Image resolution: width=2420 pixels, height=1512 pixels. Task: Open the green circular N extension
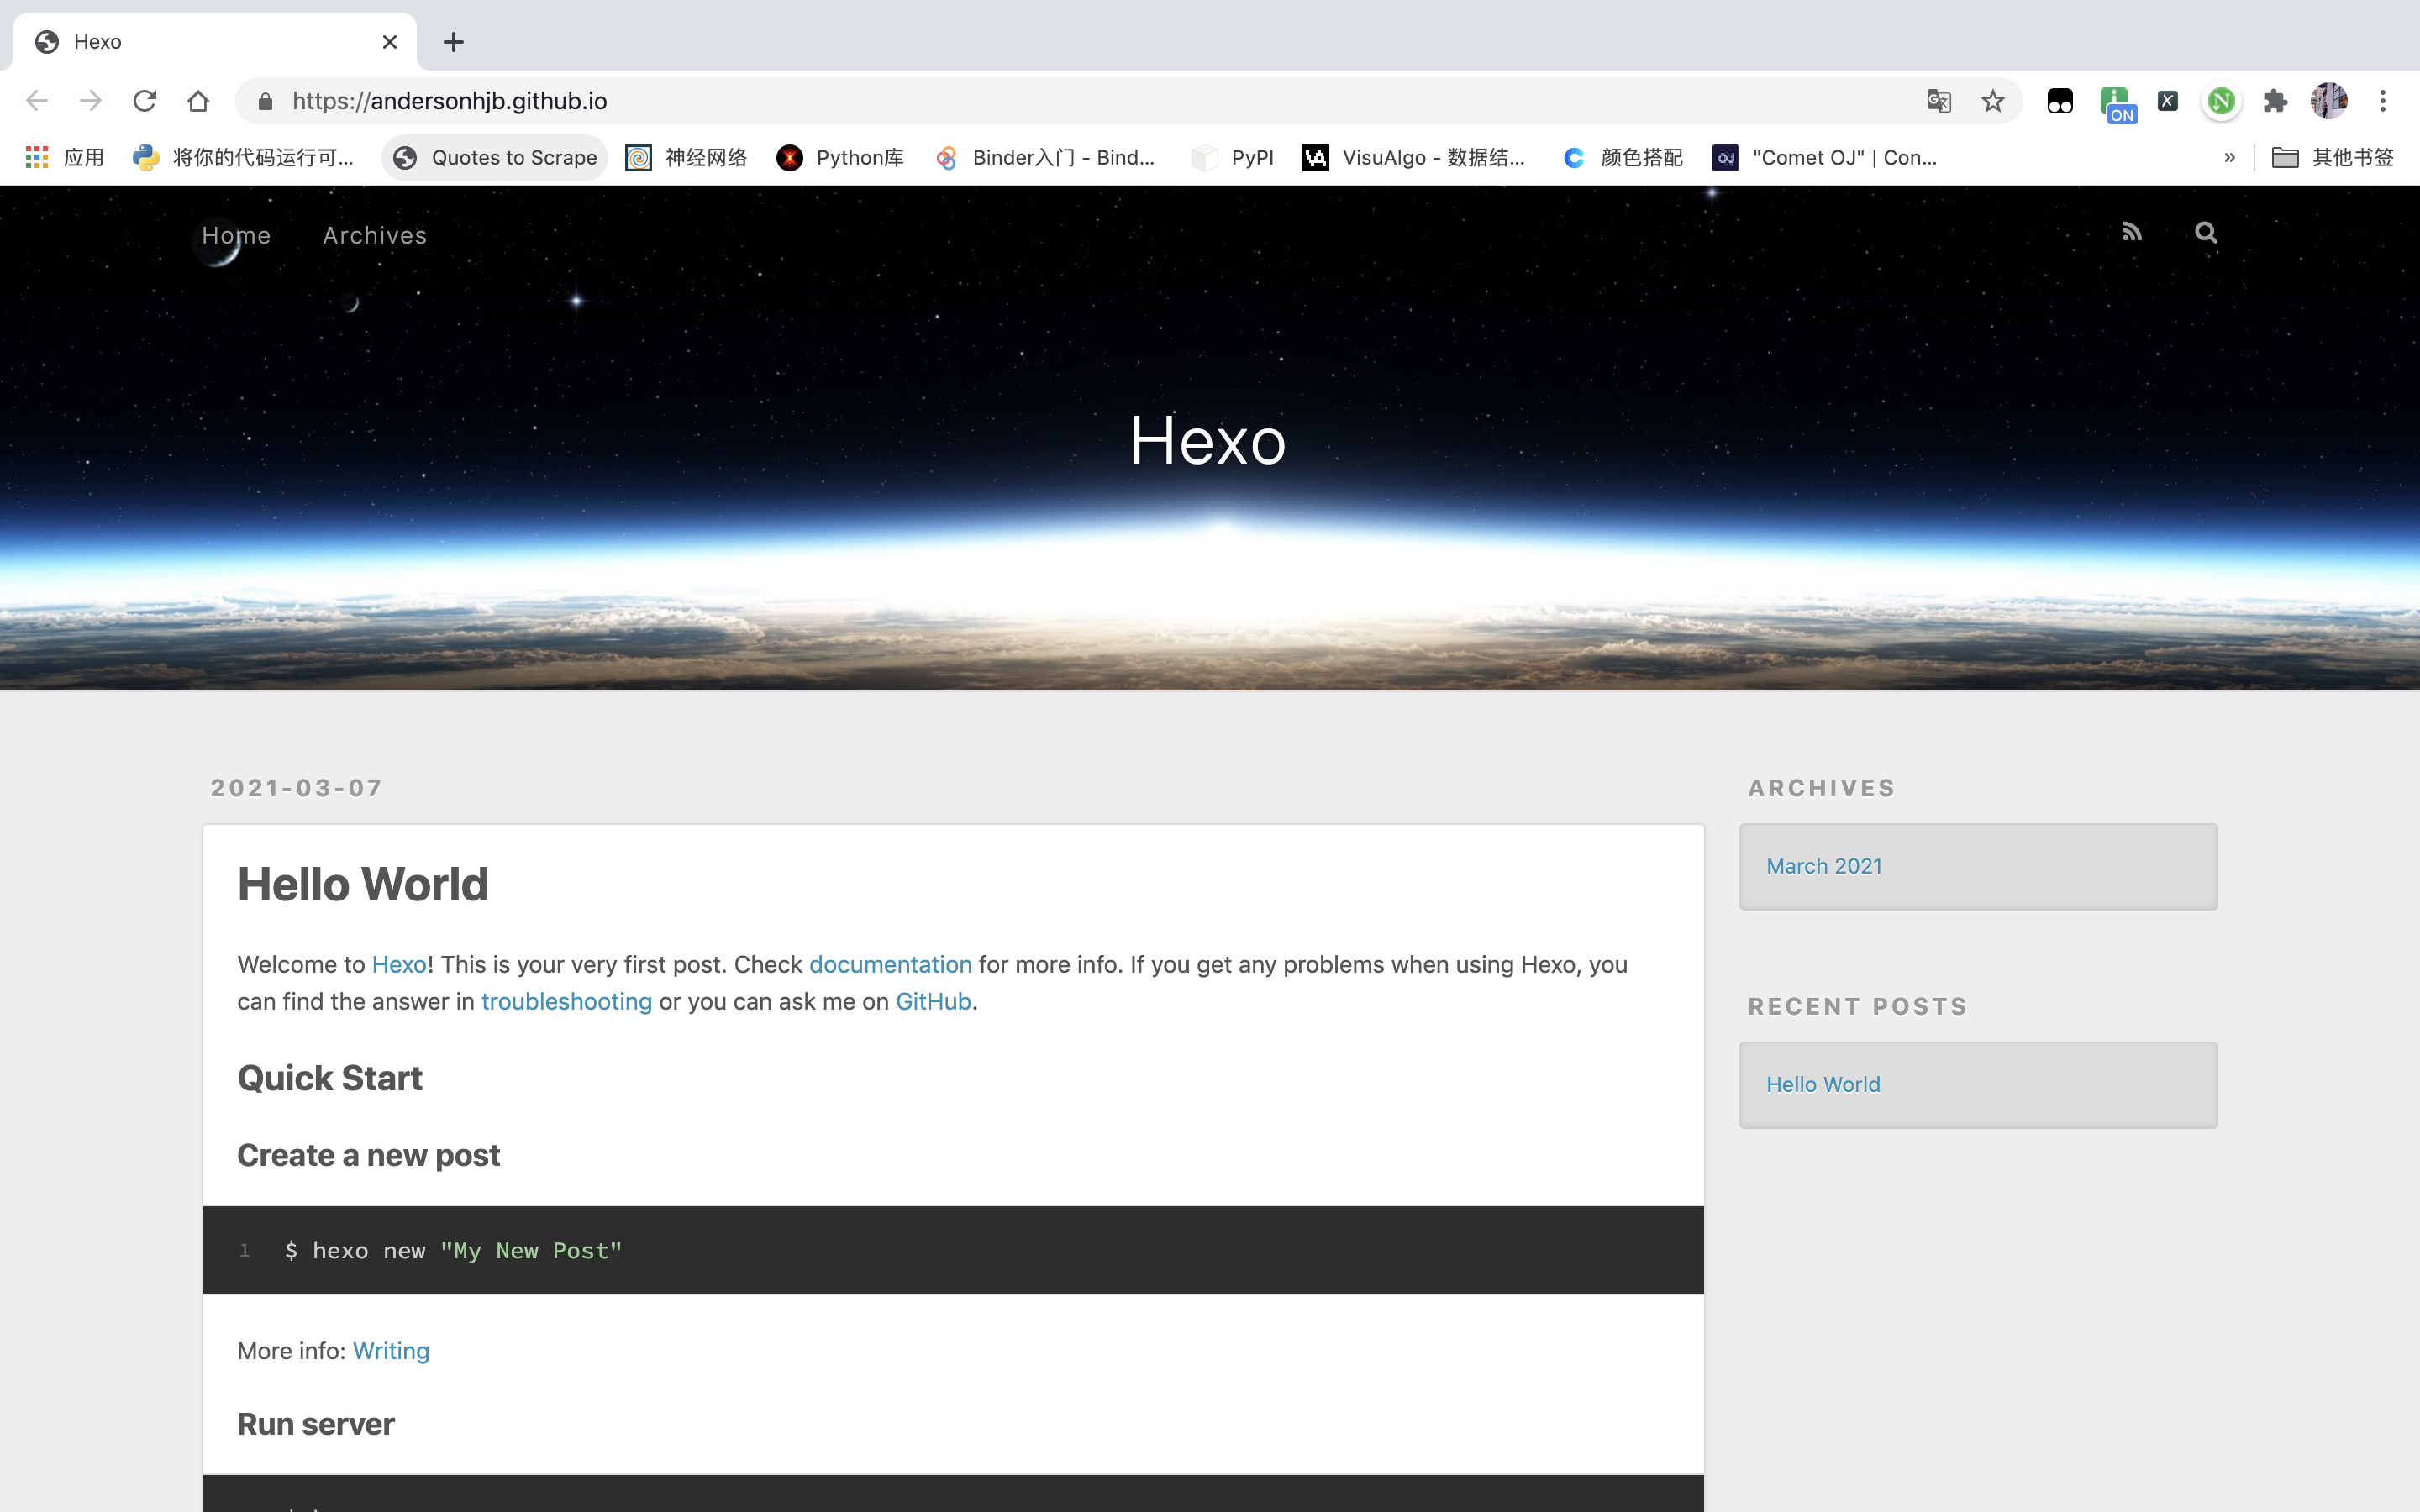coord(2221,101)
